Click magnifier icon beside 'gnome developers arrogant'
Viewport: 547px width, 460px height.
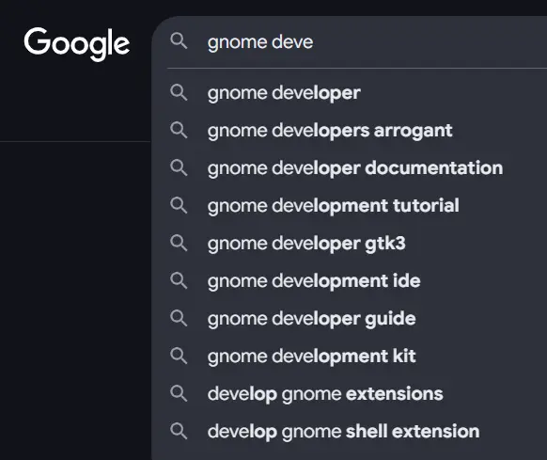[x=179, y=130]
